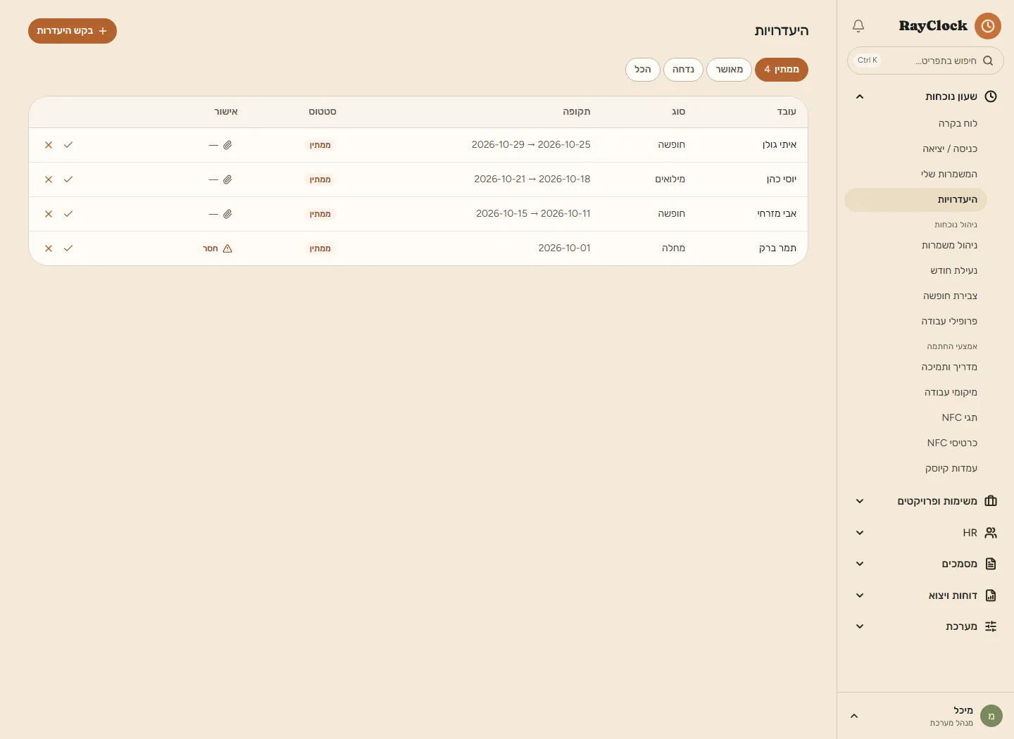Open the notifications bell
This screenshot has height=739, width=1014.
(858, 26)
